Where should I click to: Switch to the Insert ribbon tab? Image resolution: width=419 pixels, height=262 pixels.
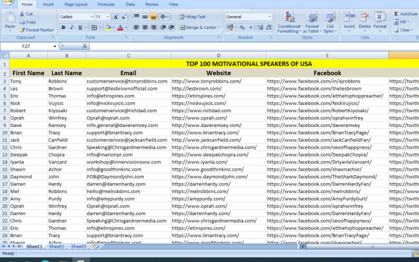(x=48, y=4)
